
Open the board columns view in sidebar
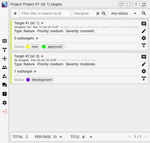(5, 41)
